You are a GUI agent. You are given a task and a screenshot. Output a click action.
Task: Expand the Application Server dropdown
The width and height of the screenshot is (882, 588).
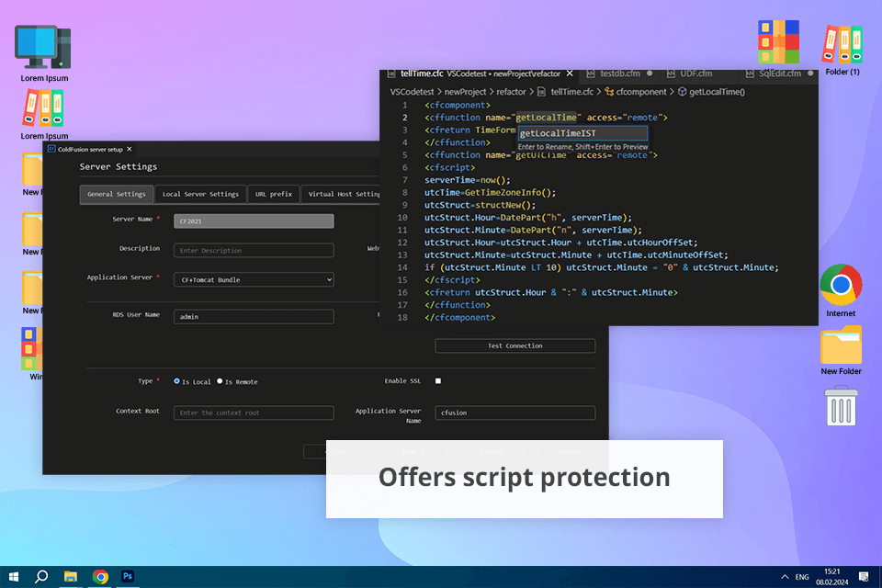pos(254,279)
